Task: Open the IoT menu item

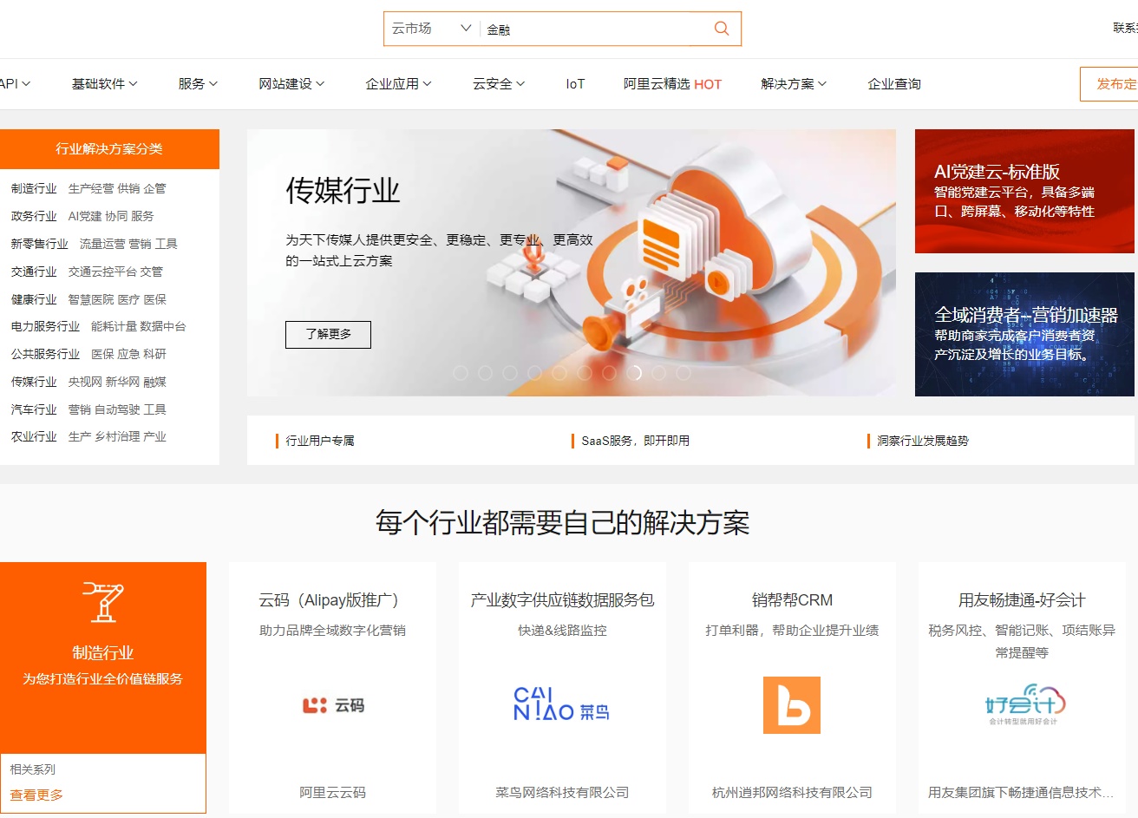Action: pyautogui.click(x=575, y=84)
